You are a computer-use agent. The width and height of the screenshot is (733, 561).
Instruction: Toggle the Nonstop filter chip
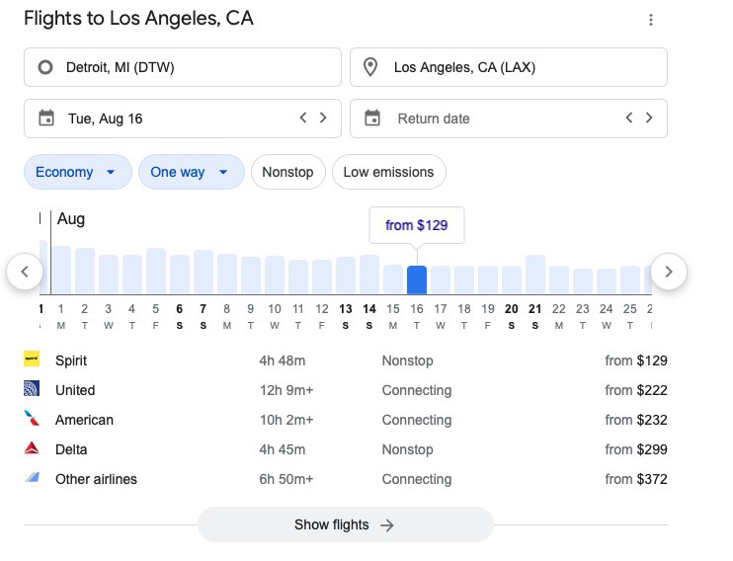[x=287, y=172]
